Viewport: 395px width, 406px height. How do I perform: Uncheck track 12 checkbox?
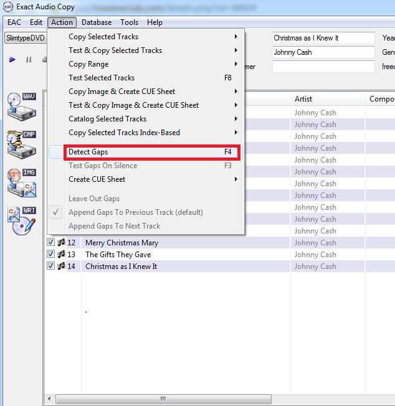[x=50, y=242]
